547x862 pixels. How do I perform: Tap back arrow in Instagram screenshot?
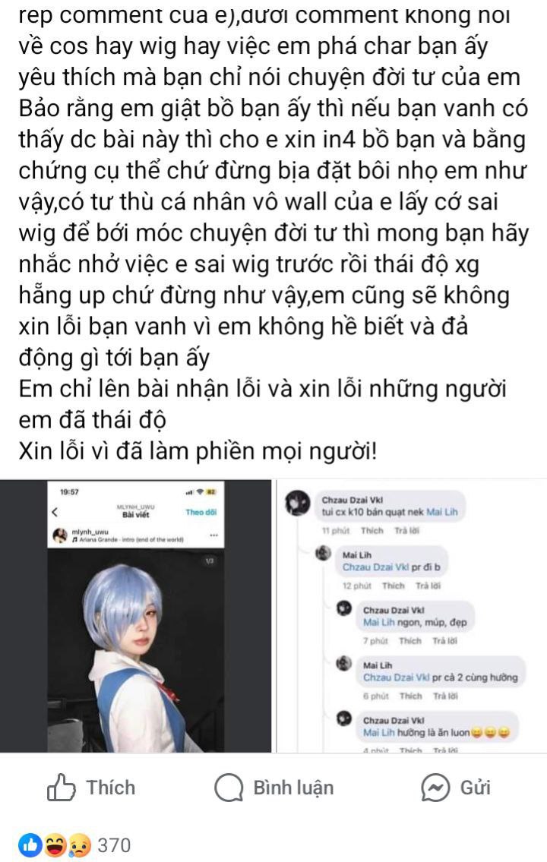pyautogui.click(x=55, y=513)
